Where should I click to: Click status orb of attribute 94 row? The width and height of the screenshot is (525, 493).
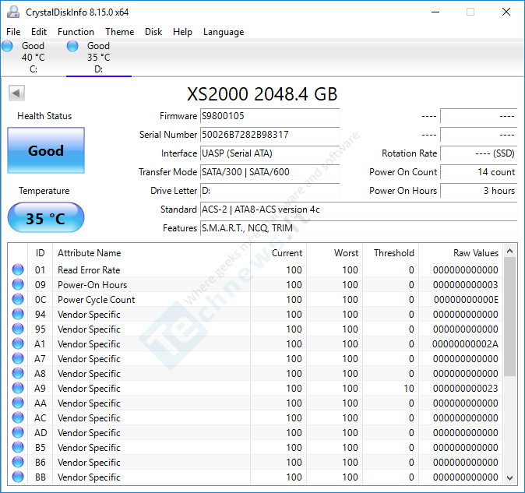pos(18,314)
